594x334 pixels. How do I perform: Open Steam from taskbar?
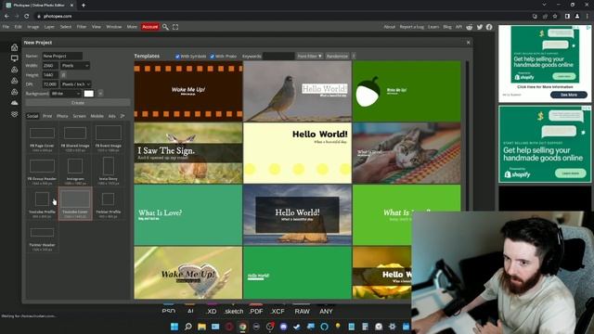tap(297, 327)
